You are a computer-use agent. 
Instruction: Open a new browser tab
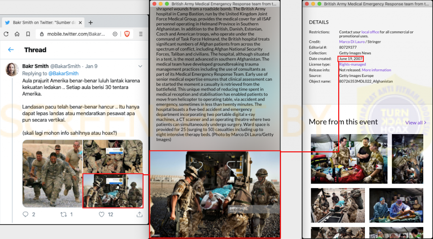(x=90, y=23)
